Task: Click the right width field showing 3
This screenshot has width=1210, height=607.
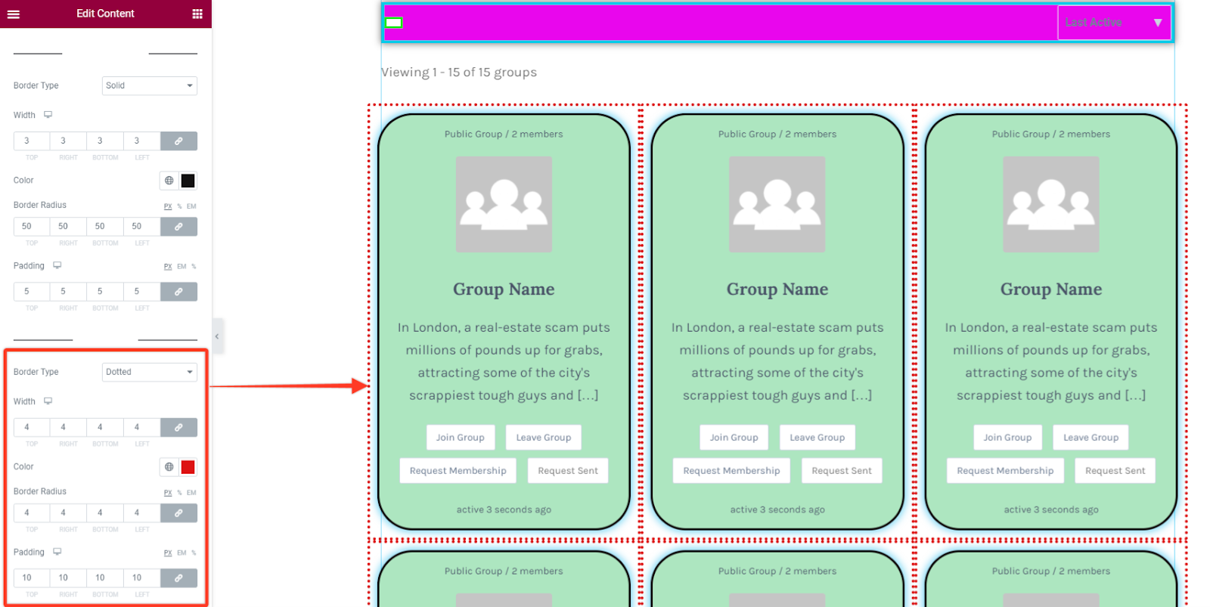Action: [x=68, y=141]
